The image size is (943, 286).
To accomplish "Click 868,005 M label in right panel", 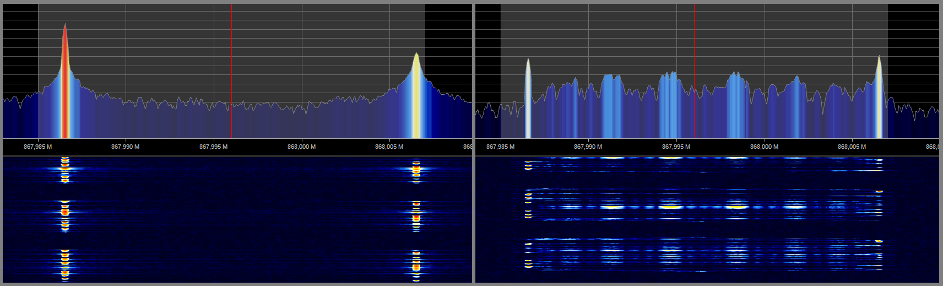I will pos(852,147).
